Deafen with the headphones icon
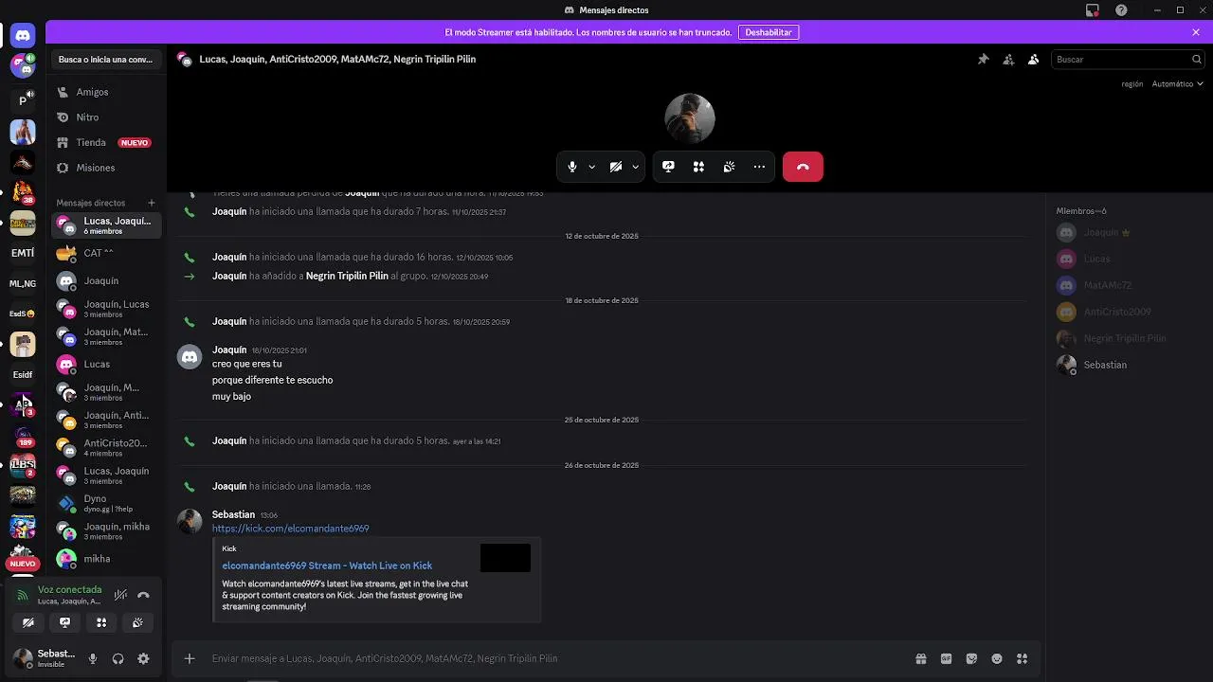This screenshot has height=682, width=1213. pos(118,658)
